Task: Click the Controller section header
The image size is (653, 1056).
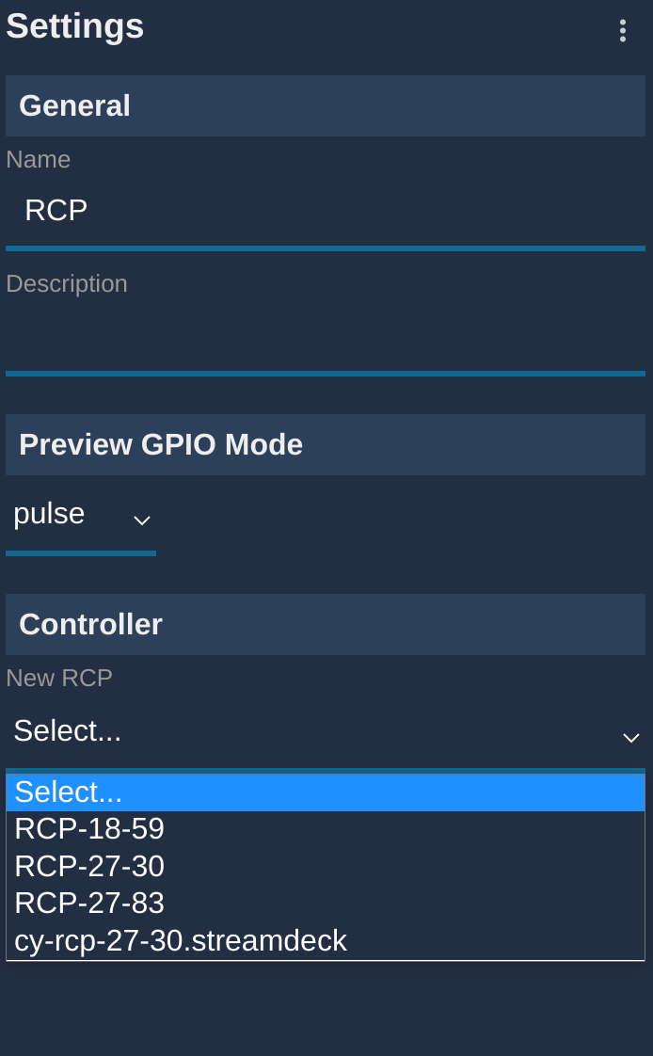Action: pos(326,624)
